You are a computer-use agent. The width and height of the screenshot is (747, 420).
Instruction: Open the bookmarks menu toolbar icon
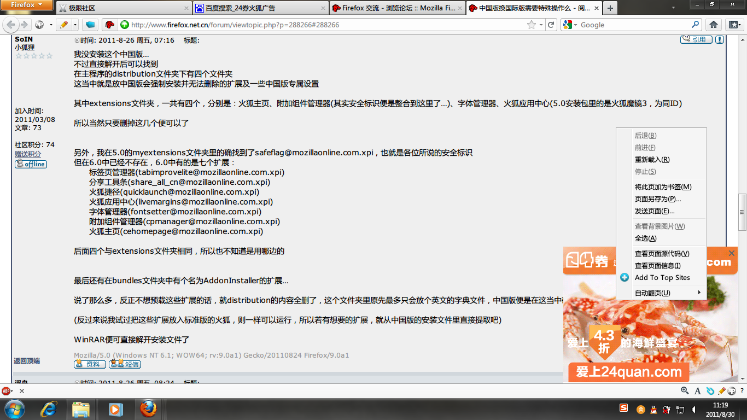click(733, 25)
